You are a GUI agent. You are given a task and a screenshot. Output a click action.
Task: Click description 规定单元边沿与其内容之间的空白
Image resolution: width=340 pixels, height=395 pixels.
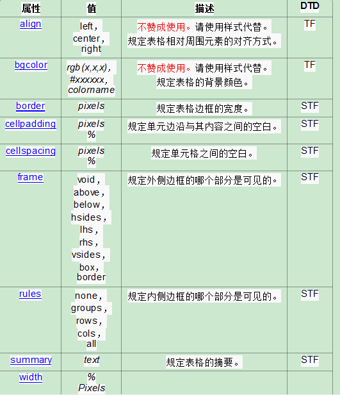[x=203, y=126]
